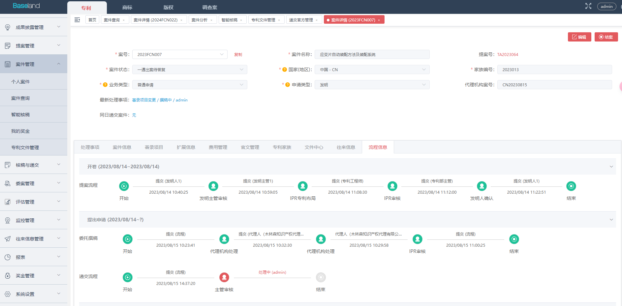This screenshot has width=622, height=306.
Task: Expand 成果披露管理 menu chevron
Action: click(59, 27)
